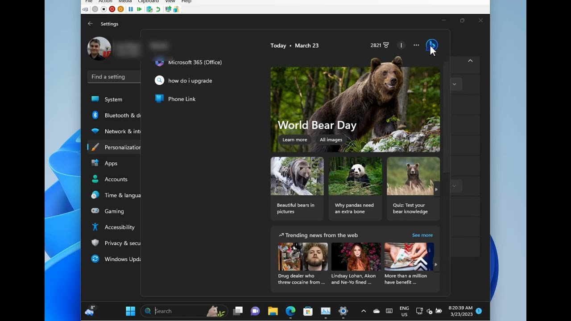The height and width of the screenshot is (321, 571).
Task: Open 'Lindsay Lohan, Akon and Ne-Yo fined' story
Action: coord(356,264)
